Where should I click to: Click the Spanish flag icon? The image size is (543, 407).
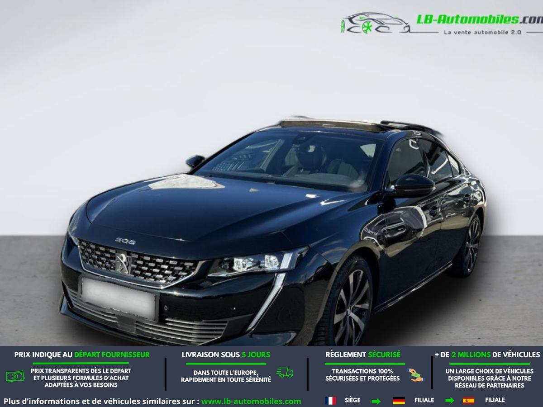click(x=468, y=401)
